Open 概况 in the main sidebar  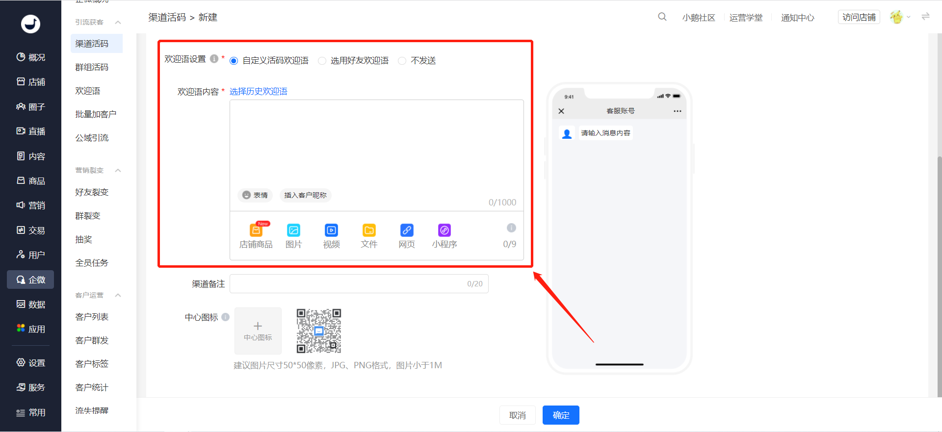click(x=30, y=57)
